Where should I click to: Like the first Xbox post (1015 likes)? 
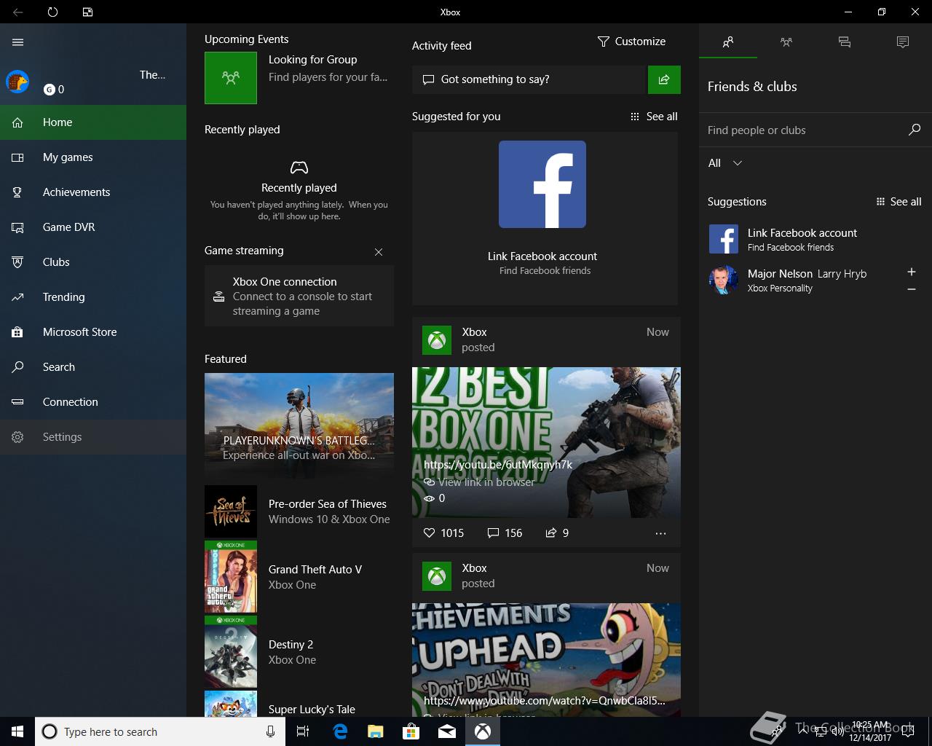point(443,533)
